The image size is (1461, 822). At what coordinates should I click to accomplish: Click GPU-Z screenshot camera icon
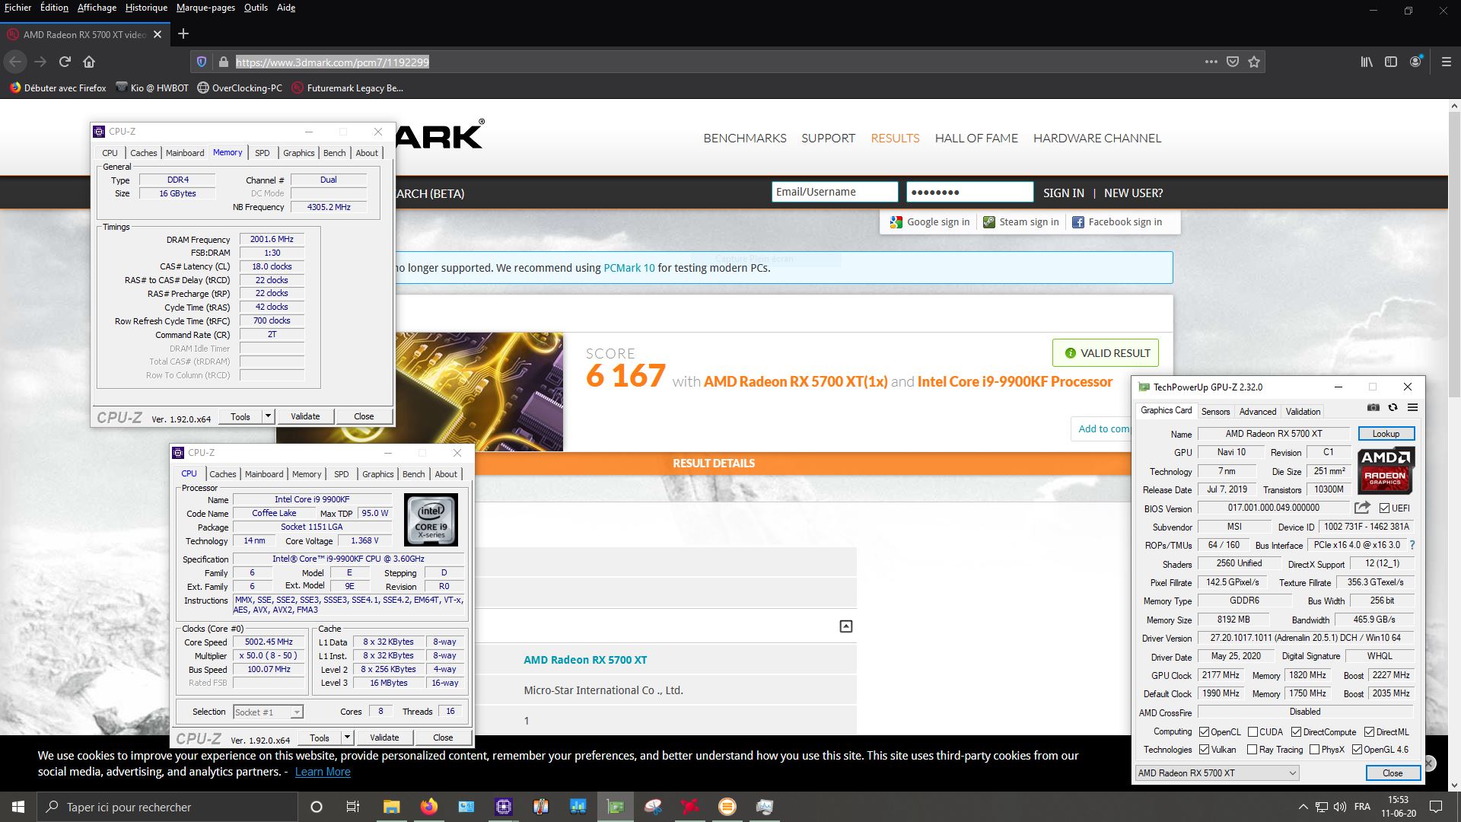click(x=1373, y=408)
